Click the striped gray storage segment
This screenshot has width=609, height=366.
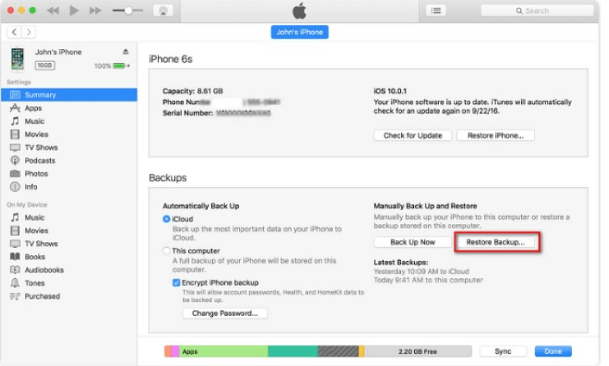338,351
